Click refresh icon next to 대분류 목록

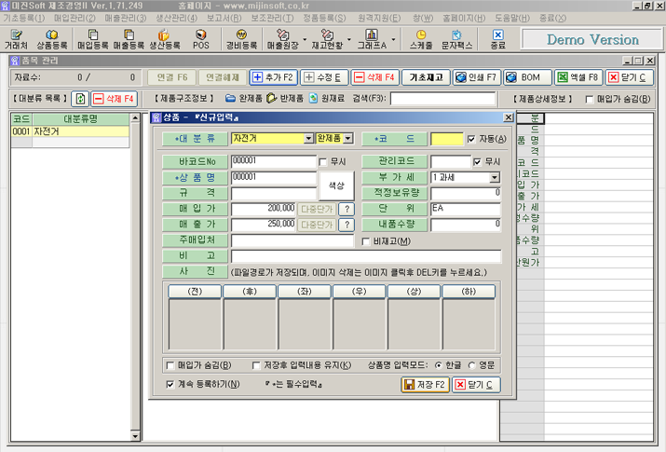tap(80, 99)
